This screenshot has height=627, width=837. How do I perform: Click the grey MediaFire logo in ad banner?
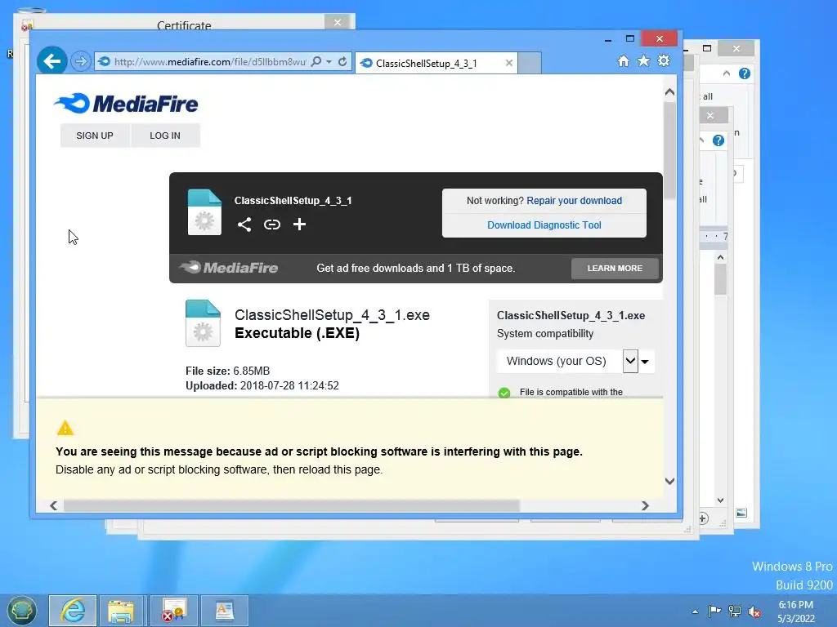(x=229, y=268)
